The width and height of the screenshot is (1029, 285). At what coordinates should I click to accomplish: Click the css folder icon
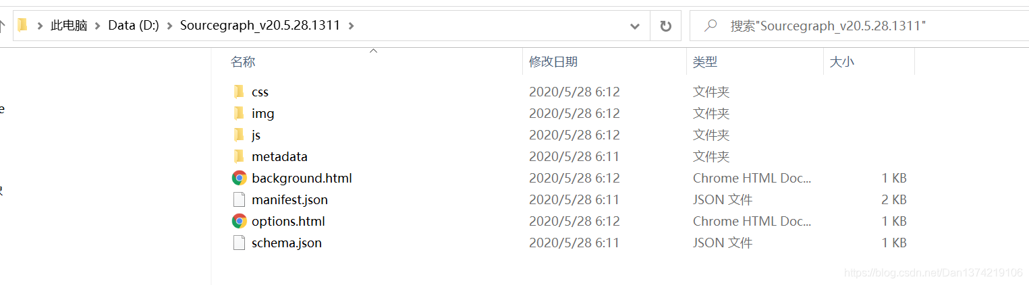point(239,92)
